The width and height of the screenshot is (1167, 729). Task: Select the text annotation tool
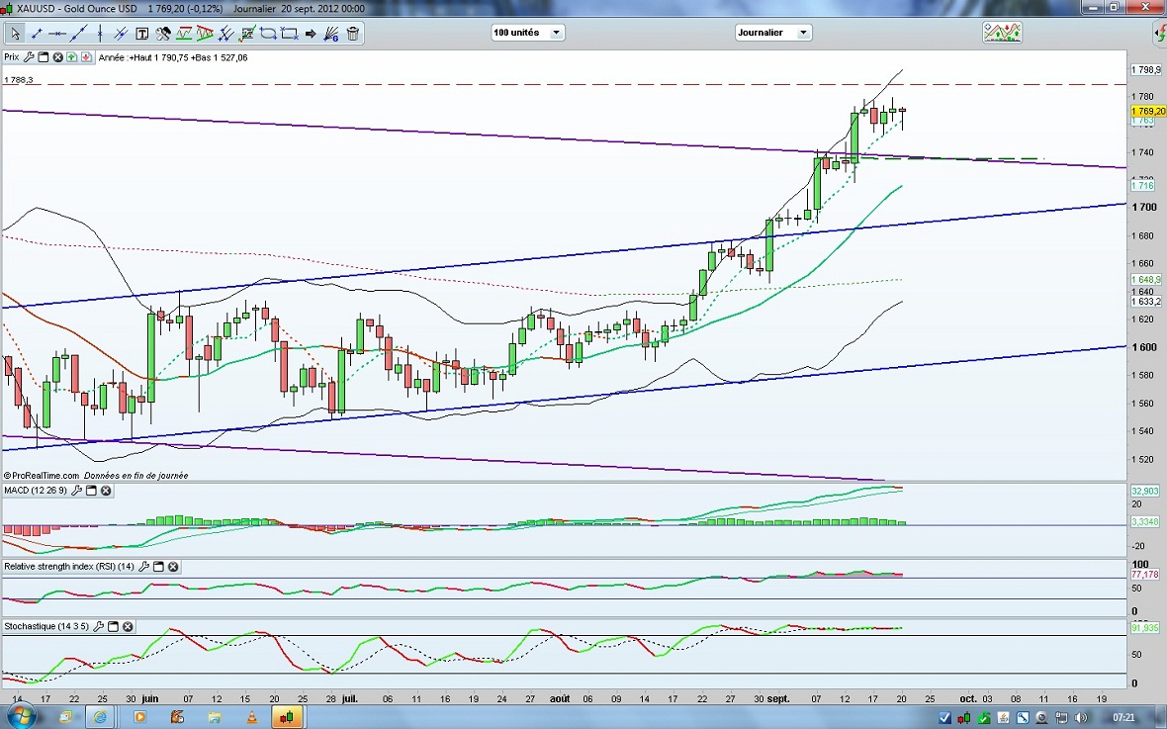pyautogui.click(x=141, y=34)
